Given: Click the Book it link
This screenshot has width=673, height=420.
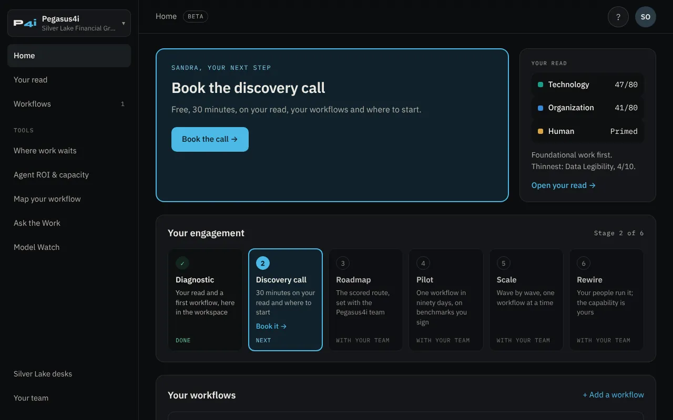Looking at the screenshot, I should [x=271, y=326].
